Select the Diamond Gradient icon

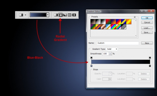coord(74,15)
